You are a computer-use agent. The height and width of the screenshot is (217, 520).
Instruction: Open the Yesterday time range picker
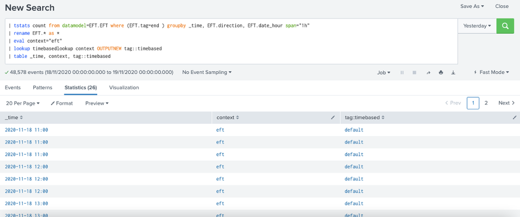477,25
